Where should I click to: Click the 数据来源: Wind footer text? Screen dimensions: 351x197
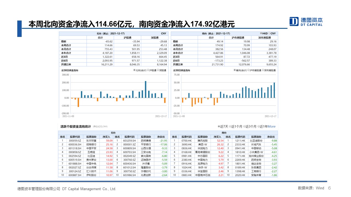(x=311, y=188)
